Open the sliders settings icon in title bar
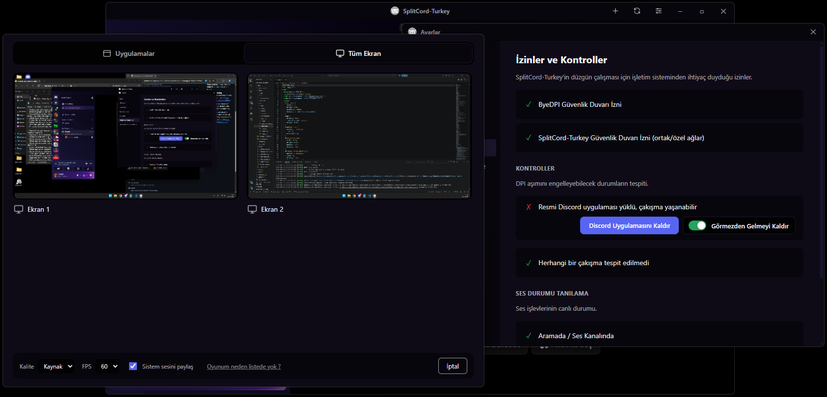827x397 pixels. 659,11
